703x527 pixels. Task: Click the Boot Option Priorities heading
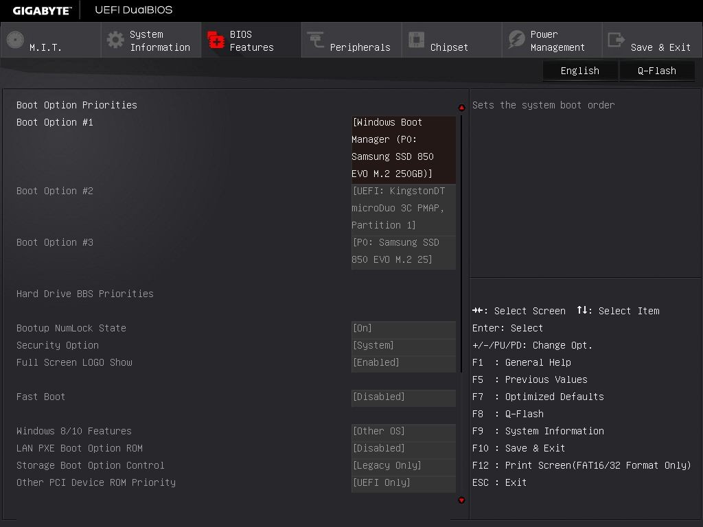(x=77, y=105)
